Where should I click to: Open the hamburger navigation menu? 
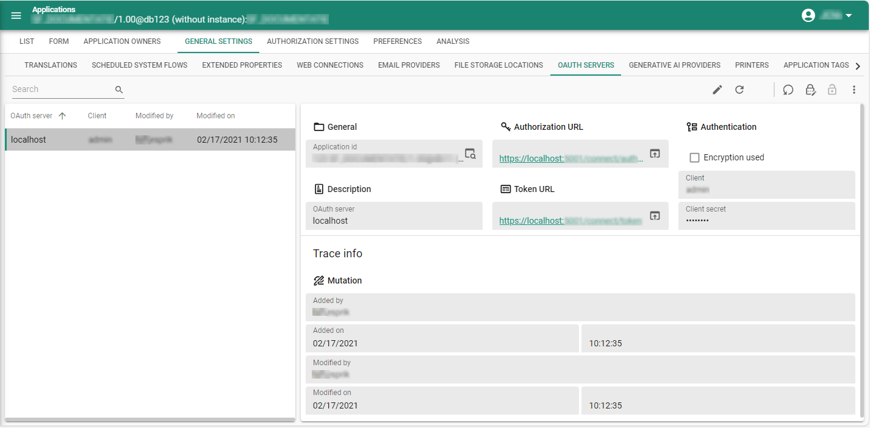[16, 15]
